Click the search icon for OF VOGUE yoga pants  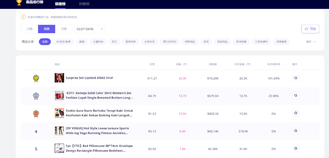click(x=295, y=131)
